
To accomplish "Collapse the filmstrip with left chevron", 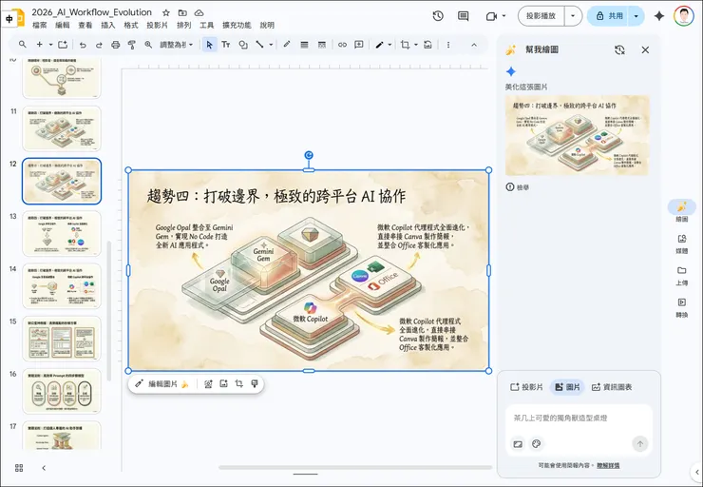I will click(44, 468).
